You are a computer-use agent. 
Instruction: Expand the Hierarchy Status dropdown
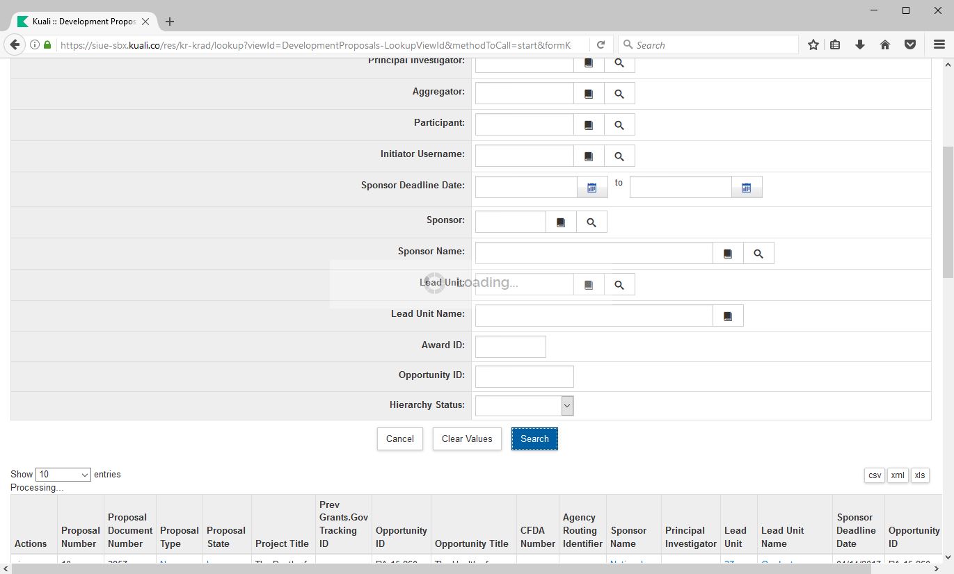point(567,406)
